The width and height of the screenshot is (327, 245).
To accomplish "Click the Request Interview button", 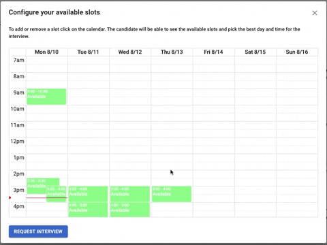I will [38, 231].
